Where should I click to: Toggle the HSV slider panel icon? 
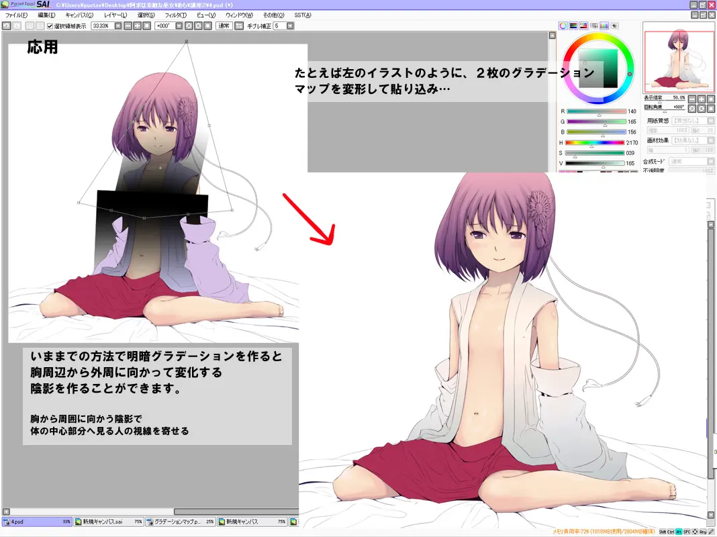point(583,26)
